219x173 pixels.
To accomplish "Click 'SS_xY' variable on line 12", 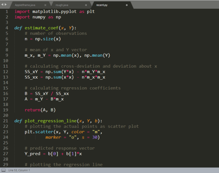I will pos(31,72).
